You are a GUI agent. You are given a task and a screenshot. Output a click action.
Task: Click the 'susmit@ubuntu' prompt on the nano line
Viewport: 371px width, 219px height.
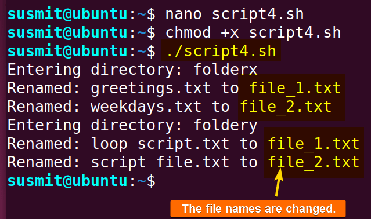[x=67, y=14]
